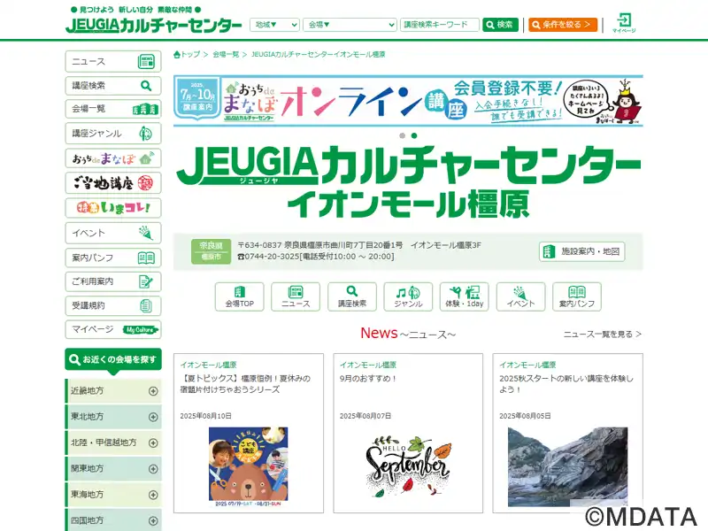Open the 施設案内・地図 button
Viewport: 708px width, 531px height.
[582, 251]
